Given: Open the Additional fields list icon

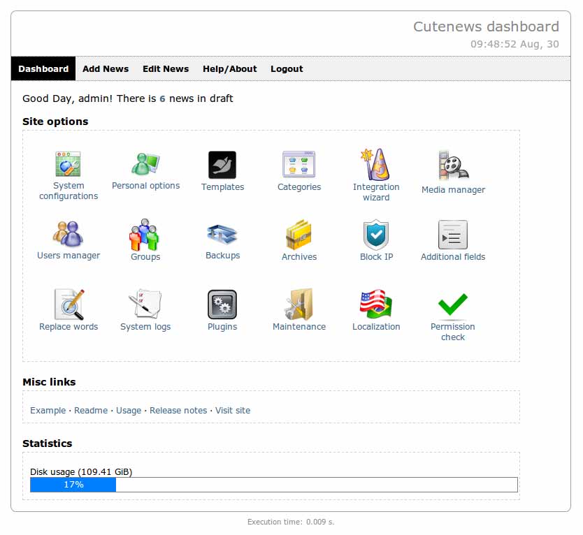Looking at the screenshot, I should [453, 235].
